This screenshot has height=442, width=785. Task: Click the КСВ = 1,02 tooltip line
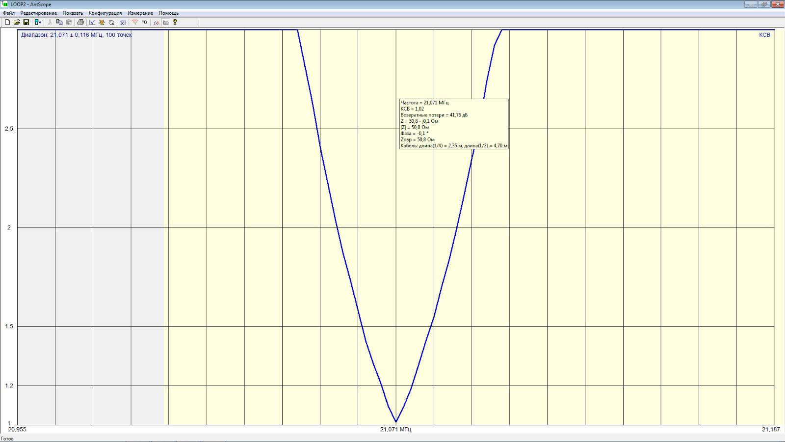(412, 109)
